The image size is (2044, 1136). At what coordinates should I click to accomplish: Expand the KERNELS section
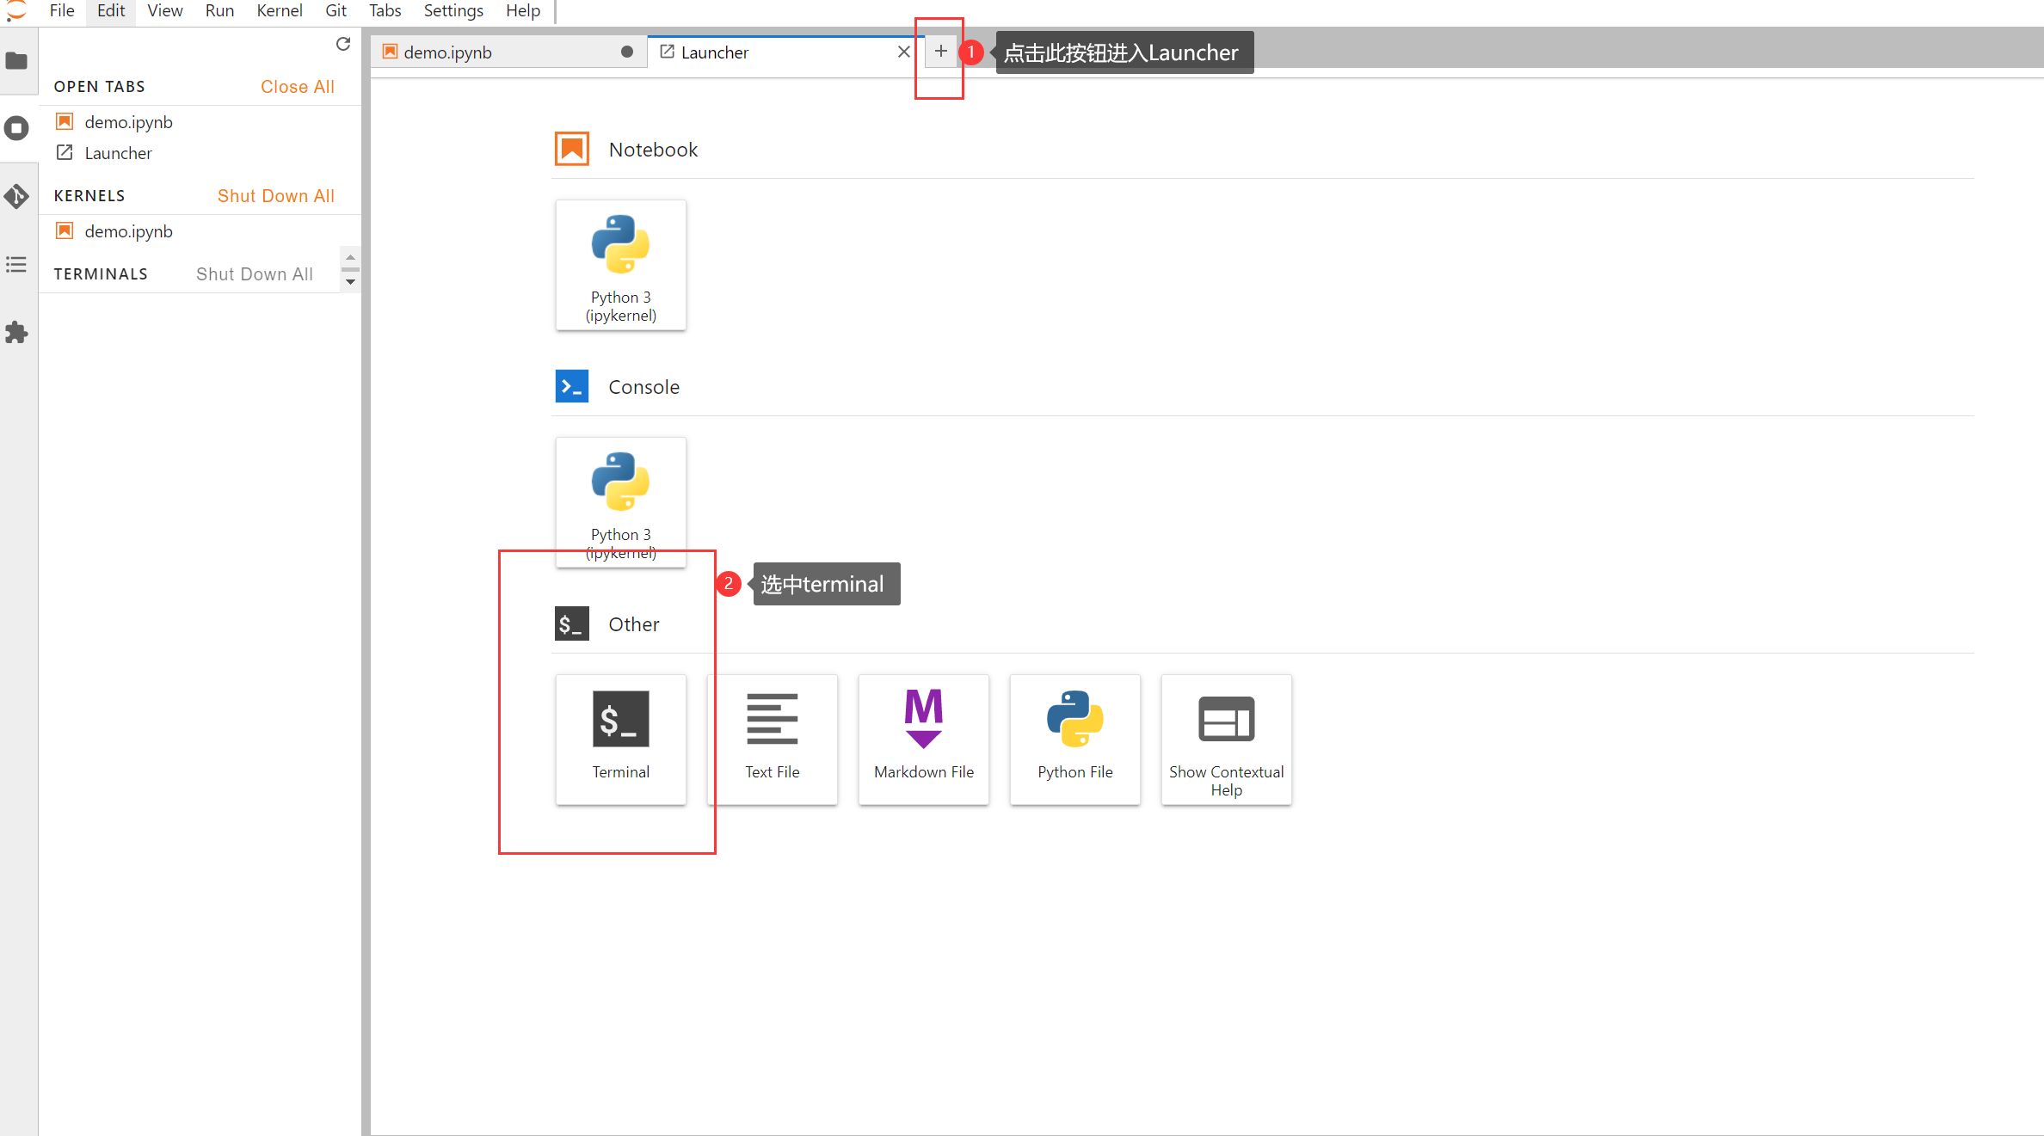coord(88,194)
